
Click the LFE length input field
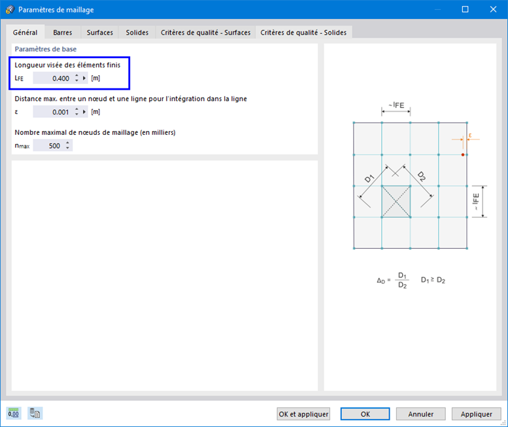point(52,78)
